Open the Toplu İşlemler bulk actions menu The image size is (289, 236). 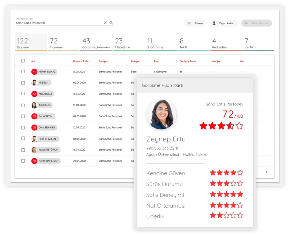coord(256,23)
